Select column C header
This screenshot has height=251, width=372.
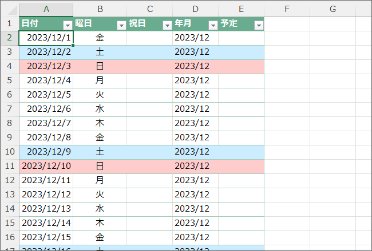(x=150, y=9)
